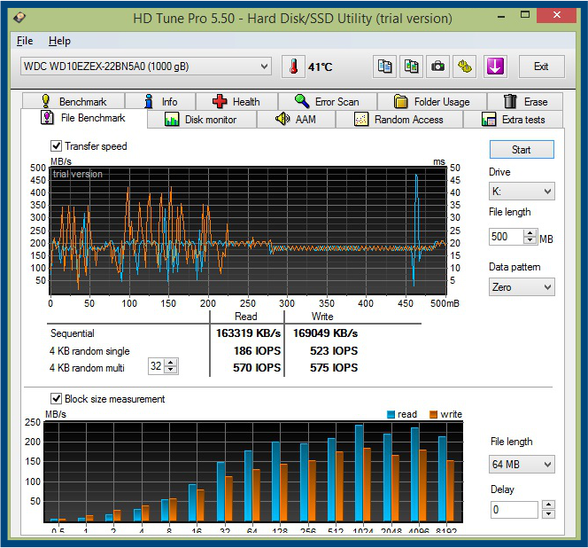
Task: Maximize the HD Tune Pro window
Action: [525, 15]
